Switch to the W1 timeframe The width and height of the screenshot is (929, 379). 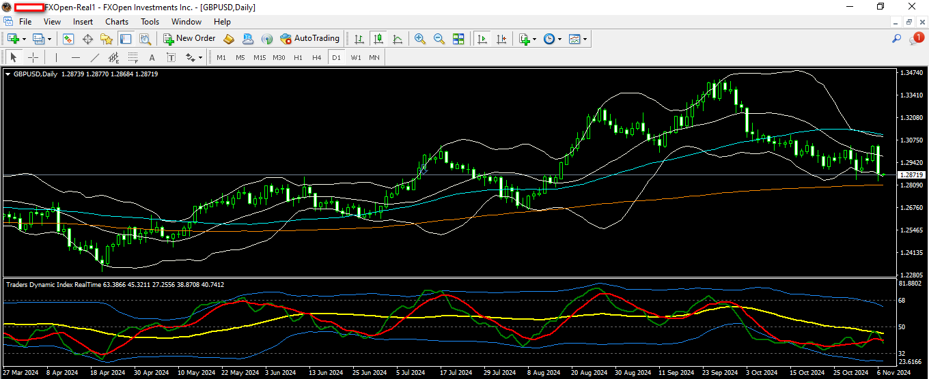point(356,57)
